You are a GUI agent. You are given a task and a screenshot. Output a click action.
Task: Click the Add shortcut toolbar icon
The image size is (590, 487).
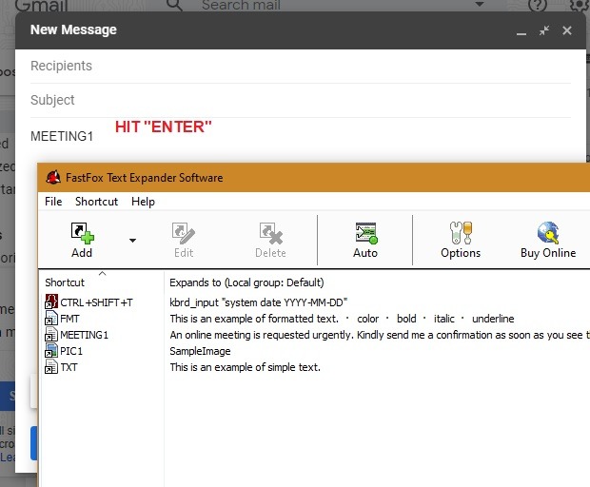pos(82,240)
